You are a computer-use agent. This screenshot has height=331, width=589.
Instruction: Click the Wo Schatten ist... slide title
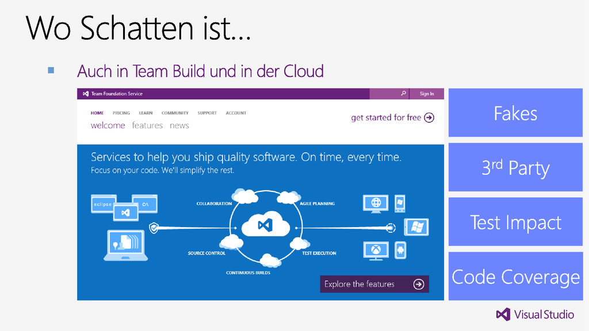[138, 28]
